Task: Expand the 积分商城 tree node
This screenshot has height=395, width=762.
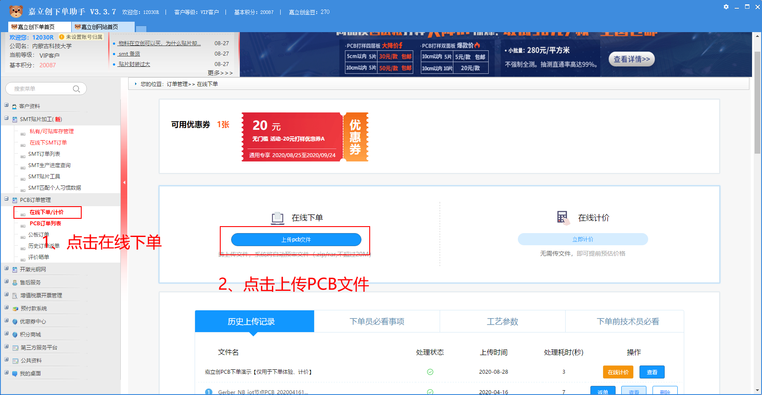Action: [x=7, y=333]
